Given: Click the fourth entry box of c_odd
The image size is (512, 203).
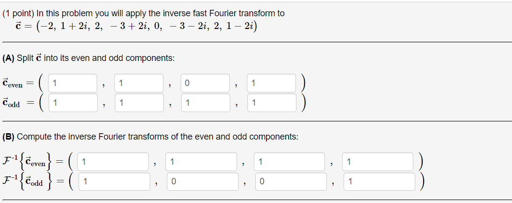Looking at the screenshot, I should tap(271, 103).
